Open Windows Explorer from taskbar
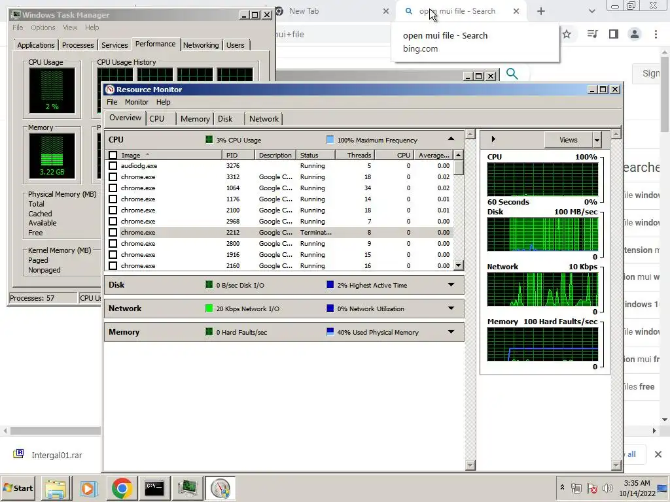Screen dimensions: 670x502 [x=56, y=488]
